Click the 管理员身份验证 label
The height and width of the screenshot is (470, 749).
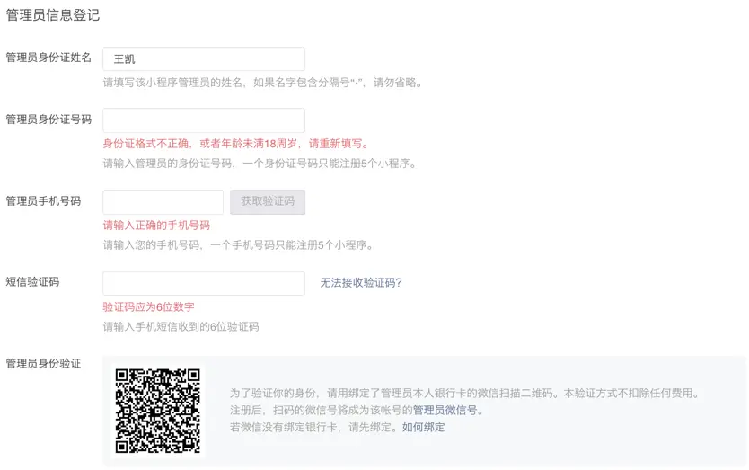(43, 363)
